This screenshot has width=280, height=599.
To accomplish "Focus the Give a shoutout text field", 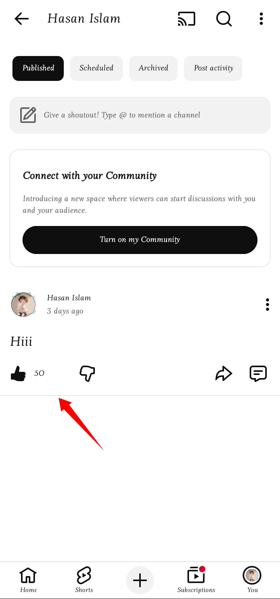I will click(140, 115).
